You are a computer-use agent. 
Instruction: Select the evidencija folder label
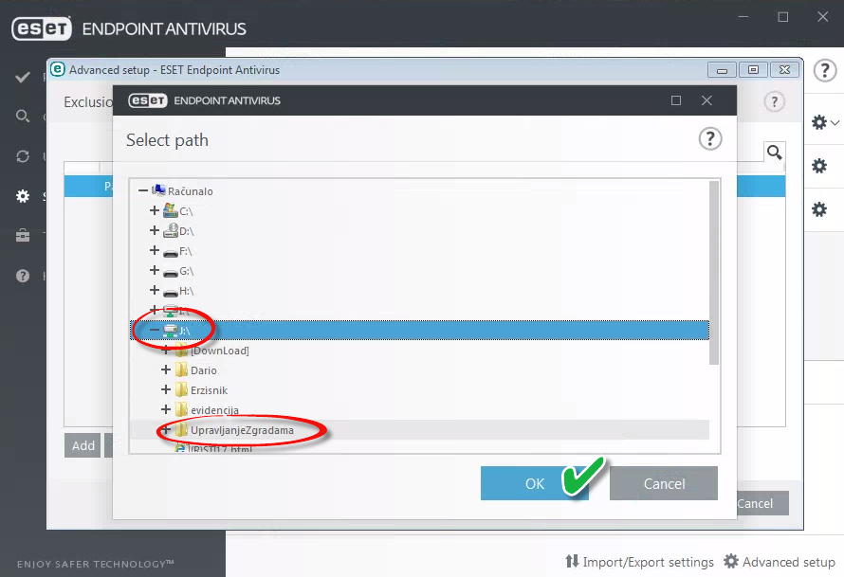(x=214, y=410)
